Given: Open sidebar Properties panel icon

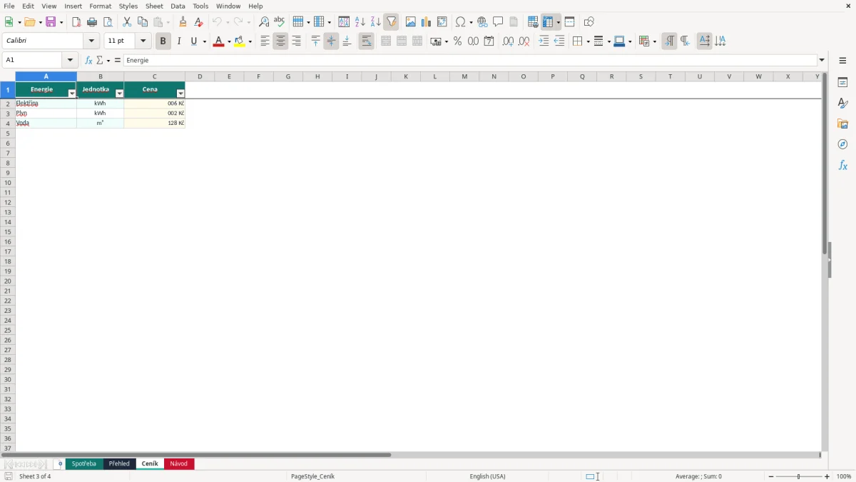Looking at the screenshot, I should [x=842, y=82].
